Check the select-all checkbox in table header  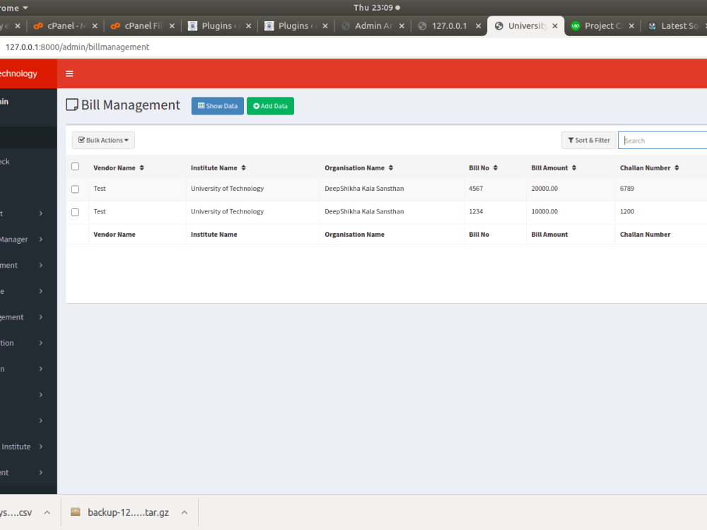point(75,166)
